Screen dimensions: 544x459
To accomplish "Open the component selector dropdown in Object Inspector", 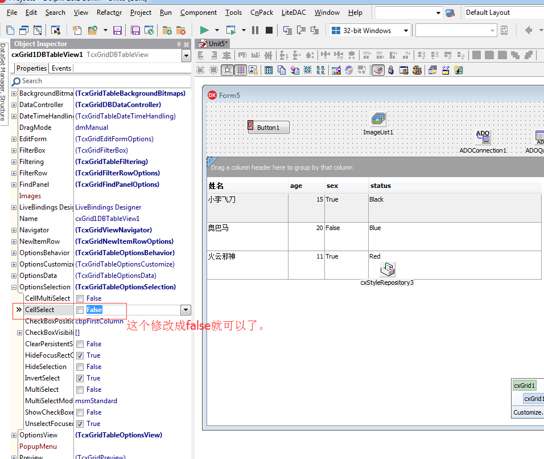I will tap(186, 55).
